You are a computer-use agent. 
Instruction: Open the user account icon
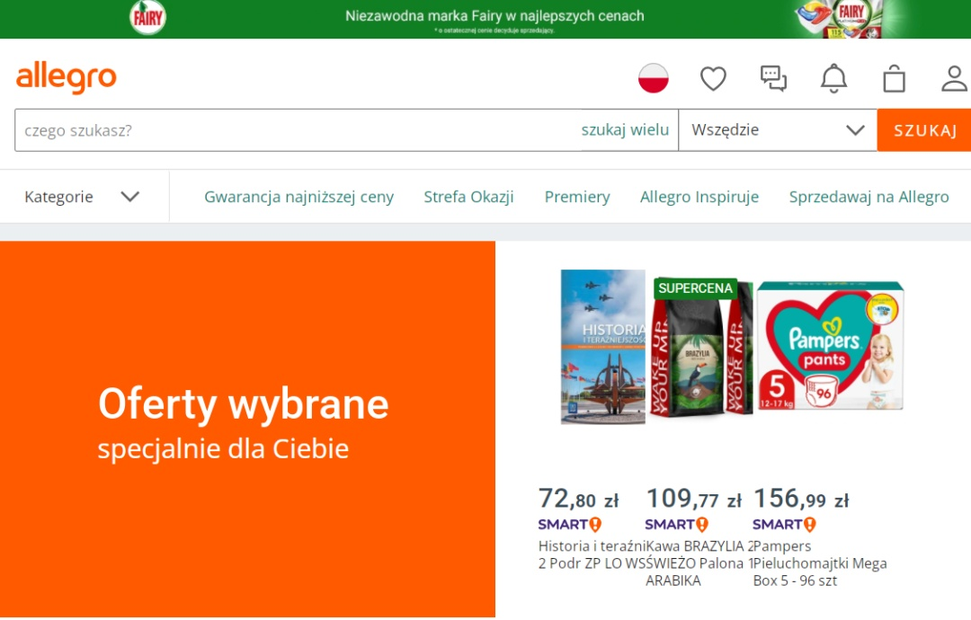pos(954,79)
